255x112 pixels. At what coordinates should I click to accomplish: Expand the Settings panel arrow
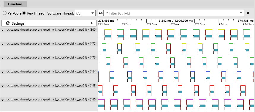coord(92,23)
